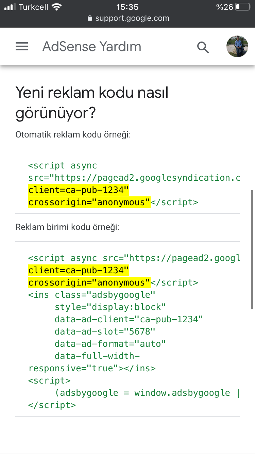Viewport: 255px width, 454px height.
Task: Tap the code line data-ad-format="auto"
Action: [110, 344]
